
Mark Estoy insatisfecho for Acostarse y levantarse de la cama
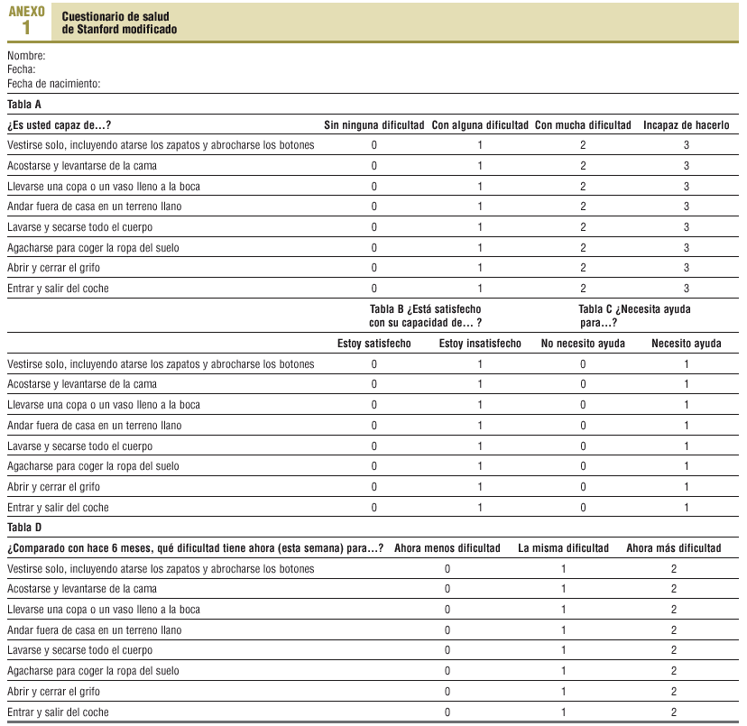coord(480,385)
